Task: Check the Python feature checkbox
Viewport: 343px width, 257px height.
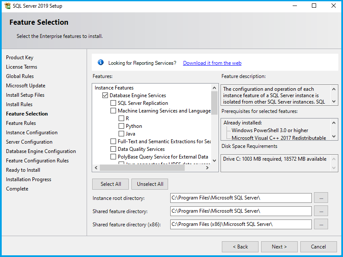Action: [121, 126]
